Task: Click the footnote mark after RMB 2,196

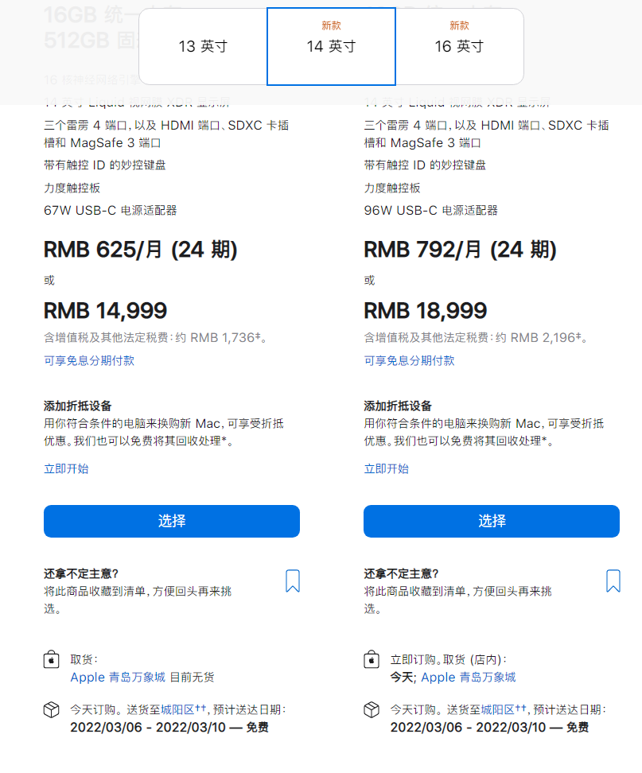Action: [x=578, y=335]
